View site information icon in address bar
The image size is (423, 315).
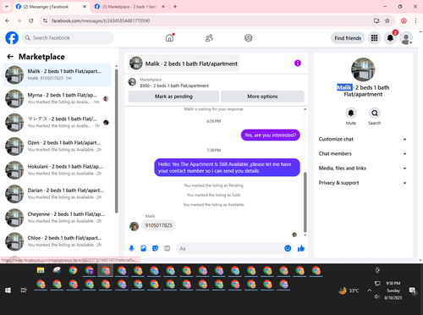coord(45,20)
